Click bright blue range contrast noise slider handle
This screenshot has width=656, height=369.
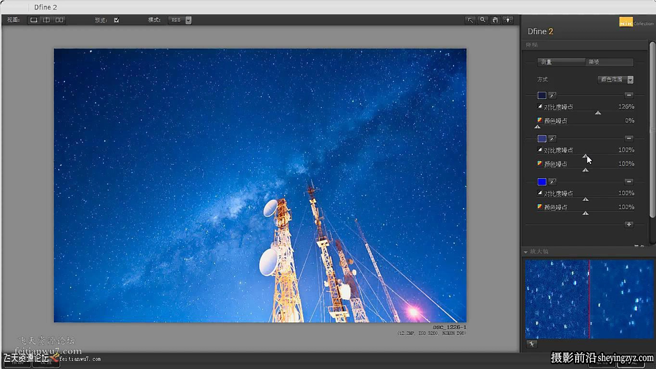coord(585,199)
